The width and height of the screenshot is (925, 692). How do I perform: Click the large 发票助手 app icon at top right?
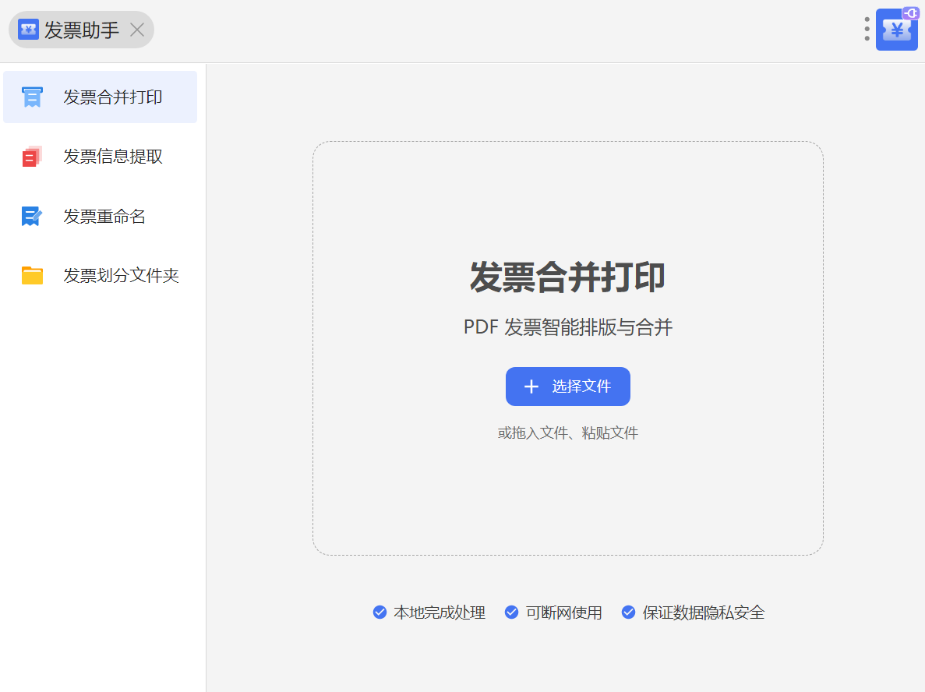pos(896,31)
